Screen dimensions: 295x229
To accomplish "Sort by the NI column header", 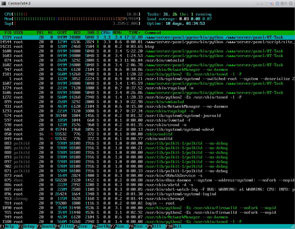I will click(x=50, y=33).
